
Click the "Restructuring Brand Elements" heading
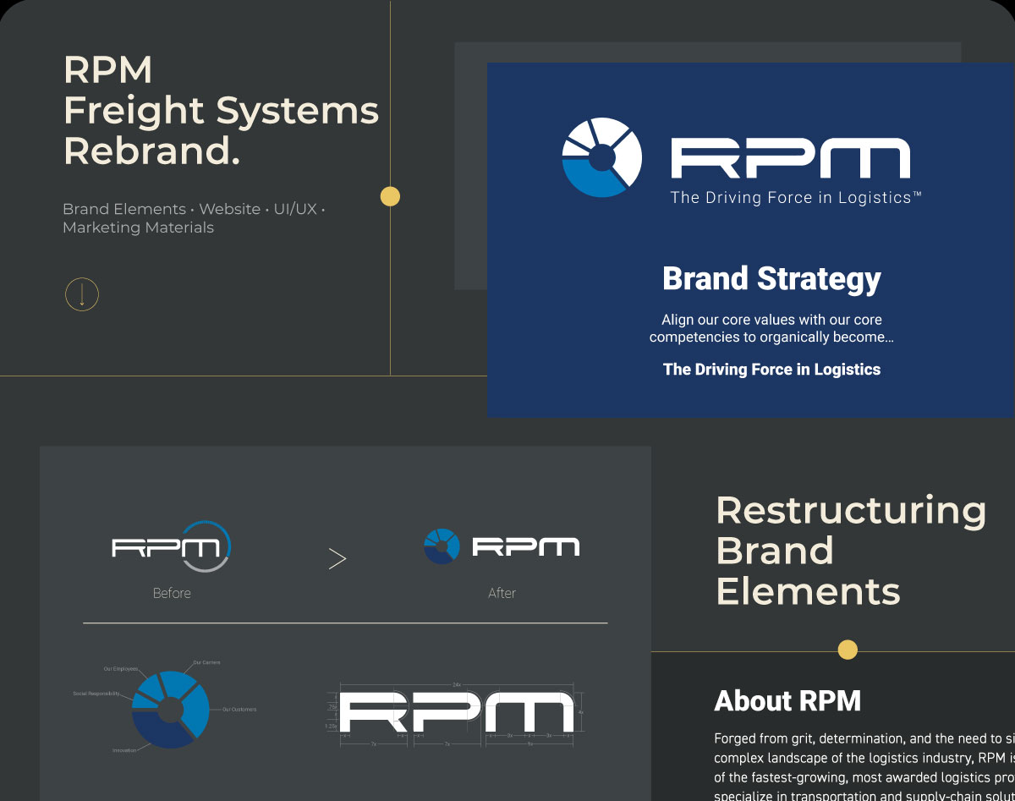click(x=850, y=550)
